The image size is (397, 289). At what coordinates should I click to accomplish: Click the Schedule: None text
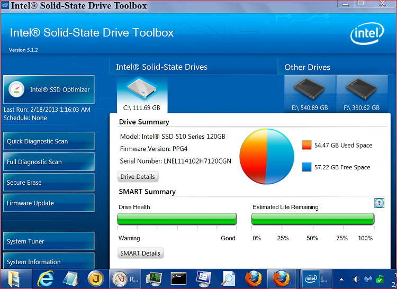click(25, 118)
